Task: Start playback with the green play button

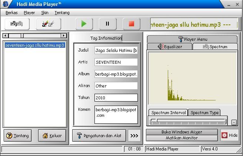Action: tap(84, 24)
